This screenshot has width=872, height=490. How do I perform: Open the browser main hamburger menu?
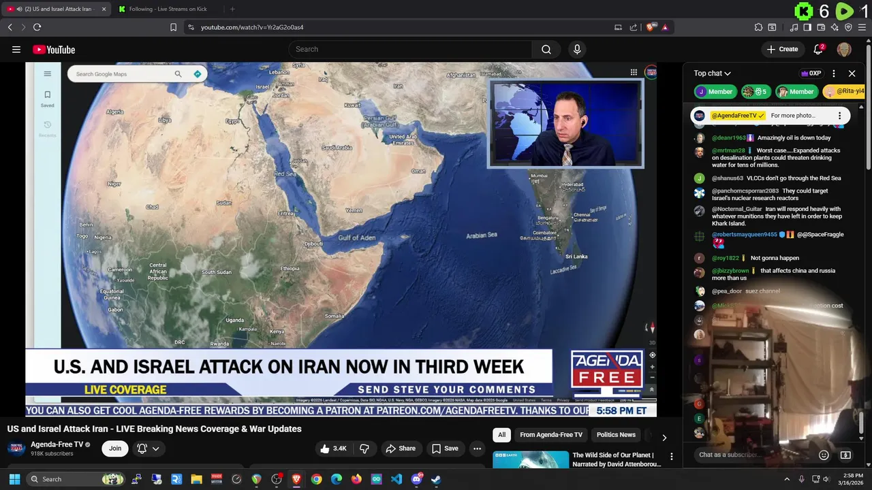(x=862, y=27)
